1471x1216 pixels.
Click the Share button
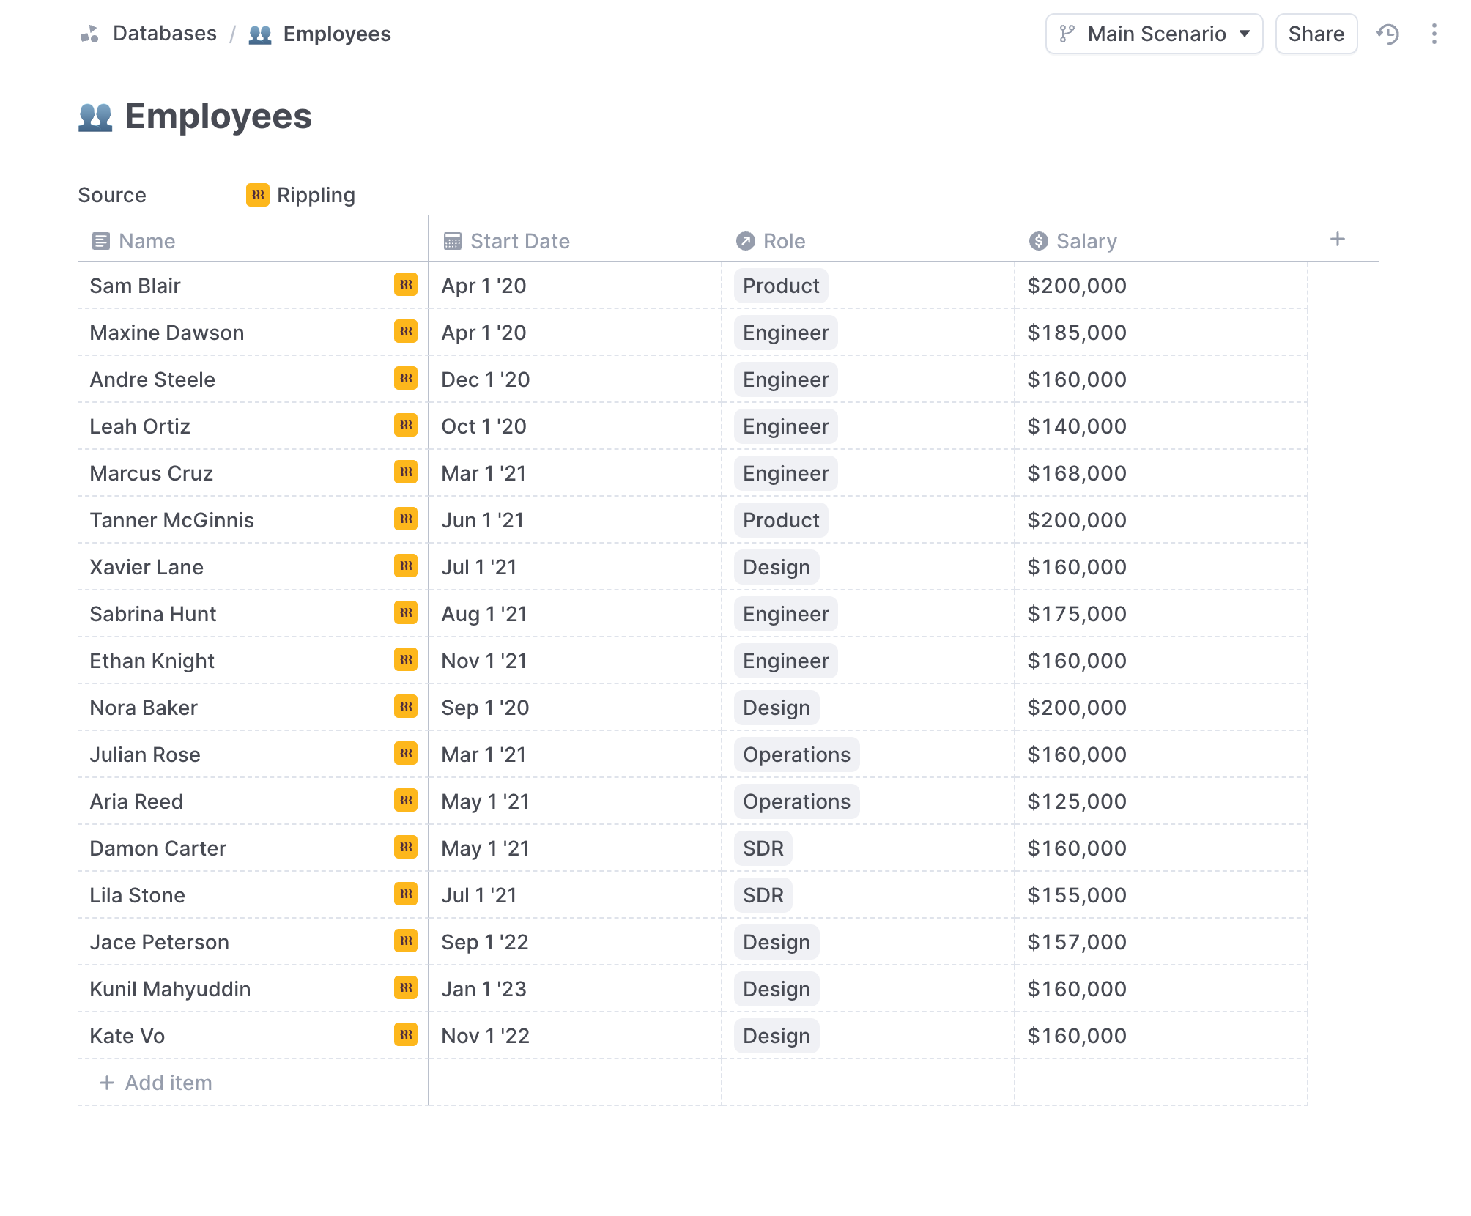tap(1316, 34)
